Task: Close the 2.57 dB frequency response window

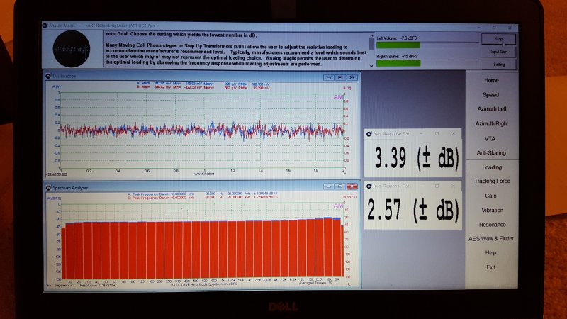Action: click(x=454, y=186)
